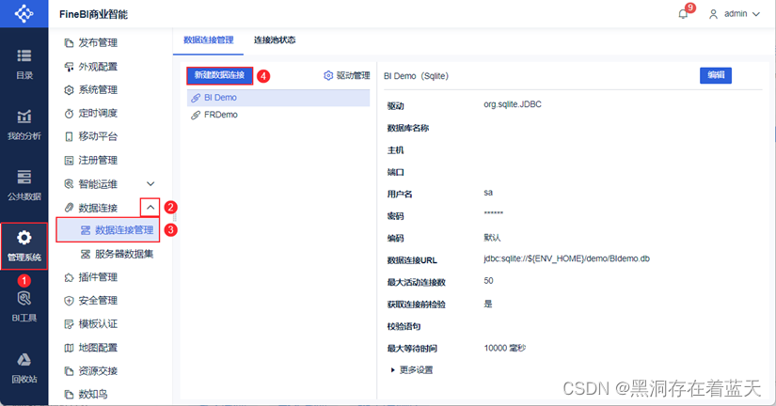
Task: Click the 定时调度 clock icon
Action: [x=69, y=113]
